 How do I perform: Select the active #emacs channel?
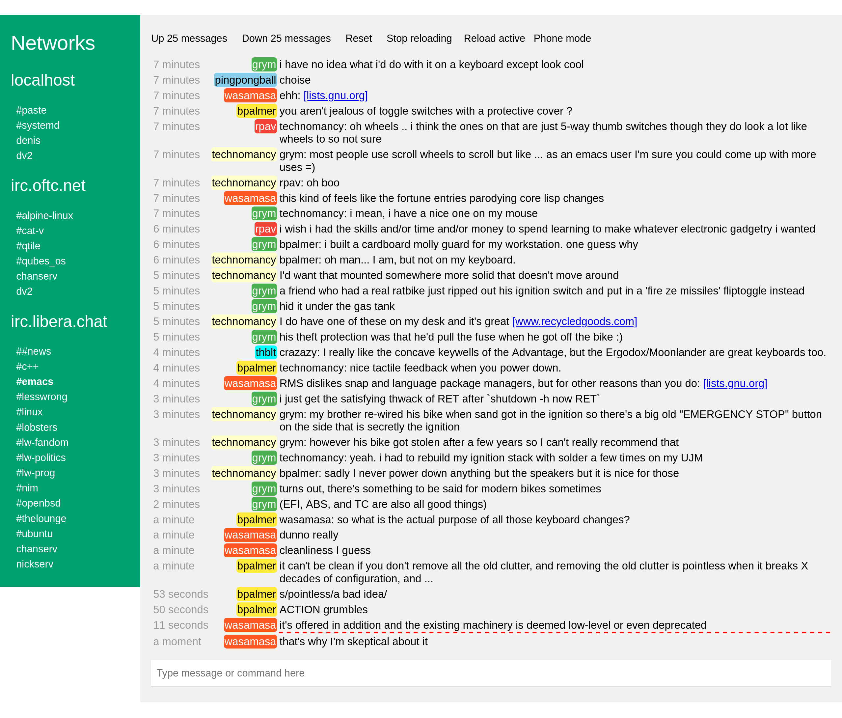(x=35, y=381)
